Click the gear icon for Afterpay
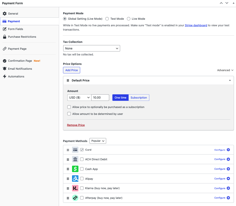Image resolution: width=236 pixels, height=206 pixels. (x=228, y=198)
